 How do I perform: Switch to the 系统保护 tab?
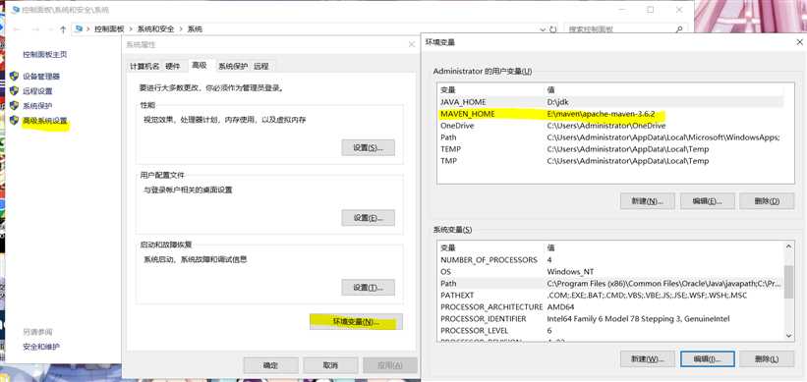point(233,67)
